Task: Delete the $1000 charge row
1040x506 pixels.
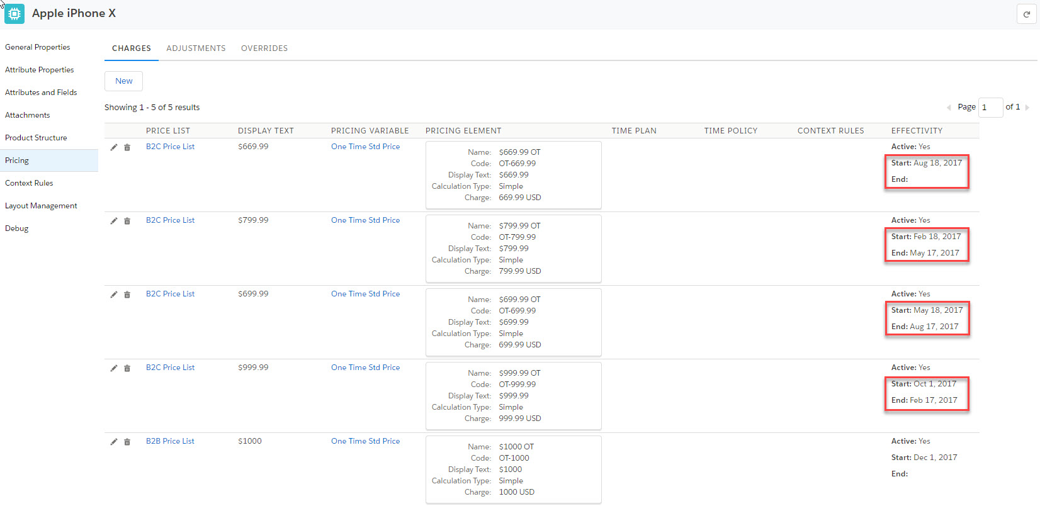Action: point(127,442)
